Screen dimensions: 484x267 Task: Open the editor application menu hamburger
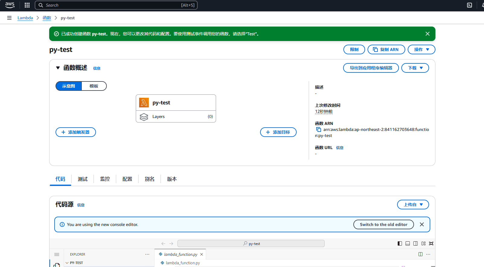[57, 254]
